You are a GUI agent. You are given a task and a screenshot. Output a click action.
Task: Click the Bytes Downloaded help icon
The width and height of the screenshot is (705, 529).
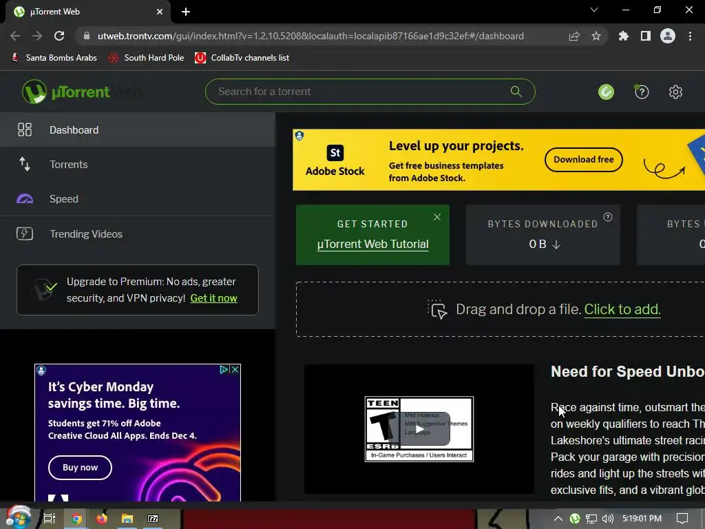608,217
